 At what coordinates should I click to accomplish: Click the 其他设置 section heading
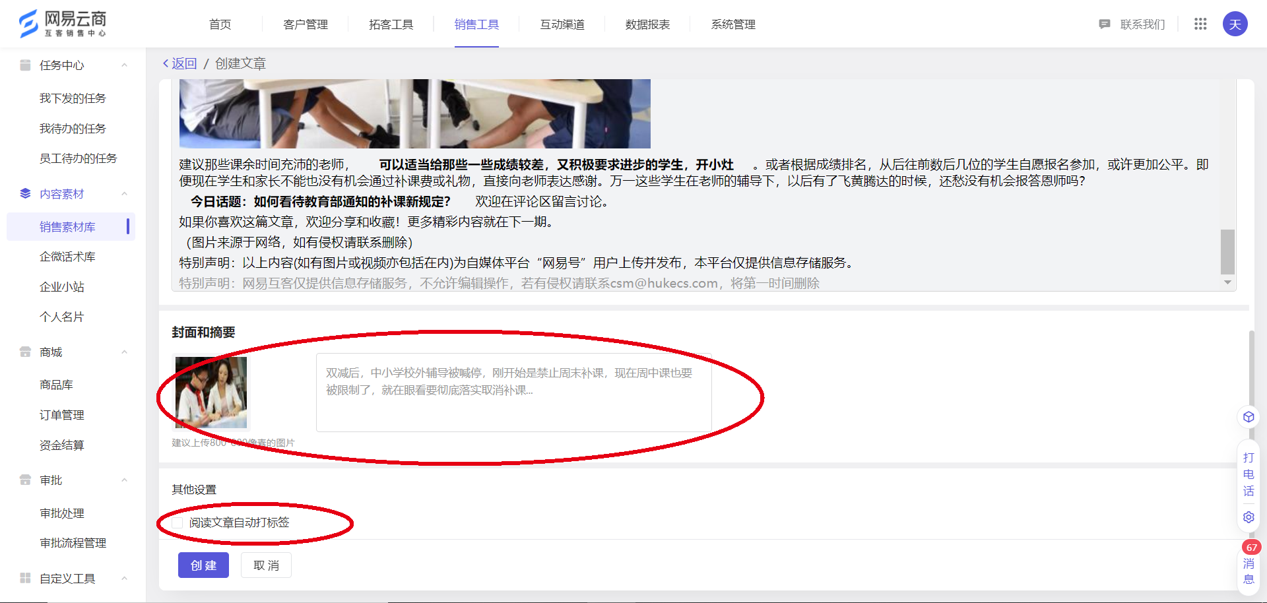194,490
